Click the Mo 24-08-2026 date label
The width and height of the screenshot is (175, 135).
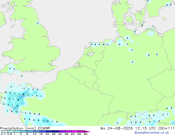pos(116,128)
